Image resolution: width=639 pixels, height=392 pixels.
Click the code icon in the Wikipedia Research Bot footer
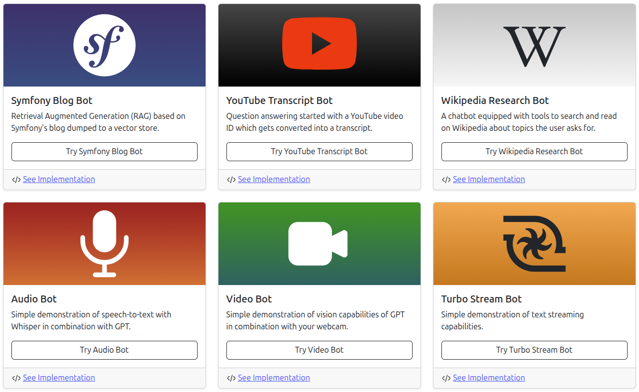click(446, 180)
